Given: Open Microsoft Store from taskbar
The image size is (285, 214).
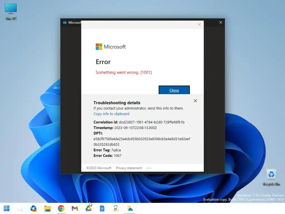Looking at the screenshot, I should [116, 208].
